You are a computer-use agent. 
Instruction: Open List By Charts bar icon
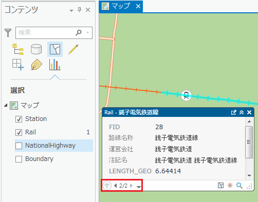tap(55, 65)
